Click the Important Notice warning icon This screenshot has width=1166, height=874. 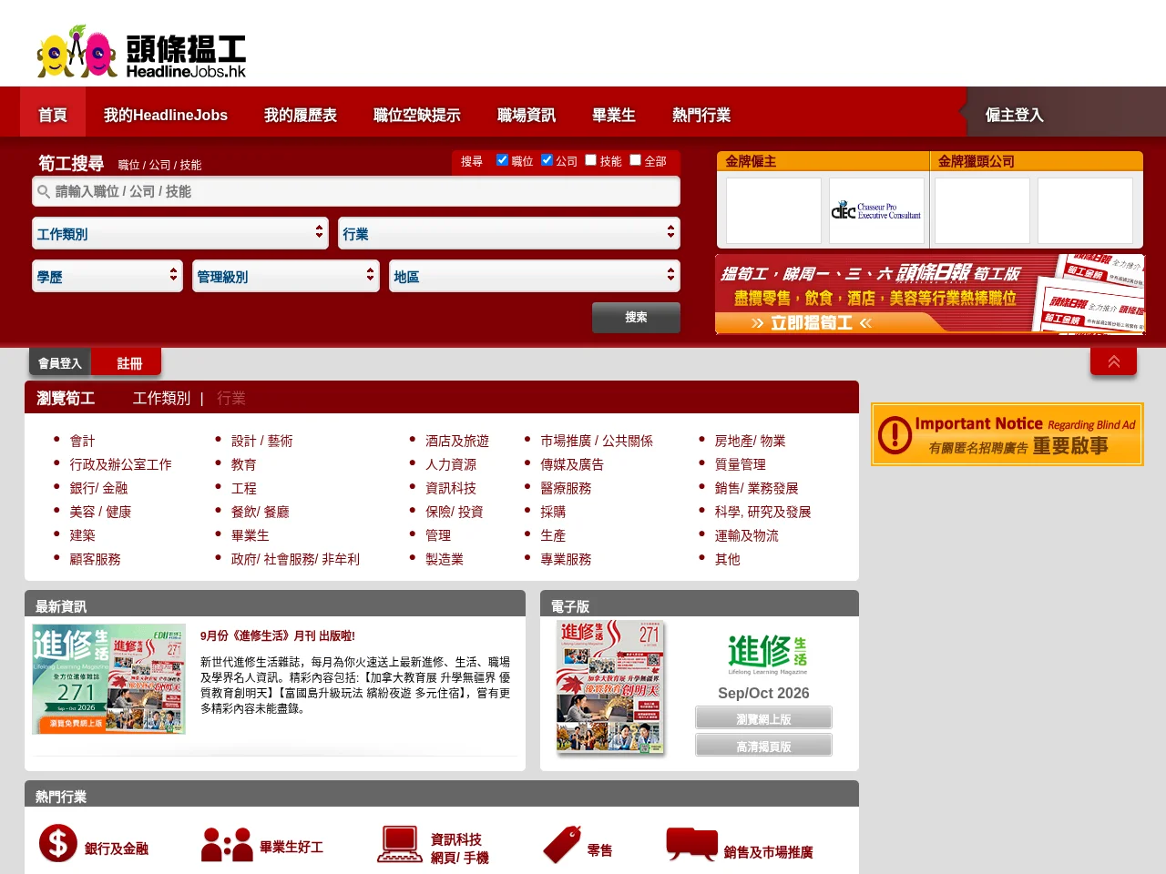click(895, 435)
